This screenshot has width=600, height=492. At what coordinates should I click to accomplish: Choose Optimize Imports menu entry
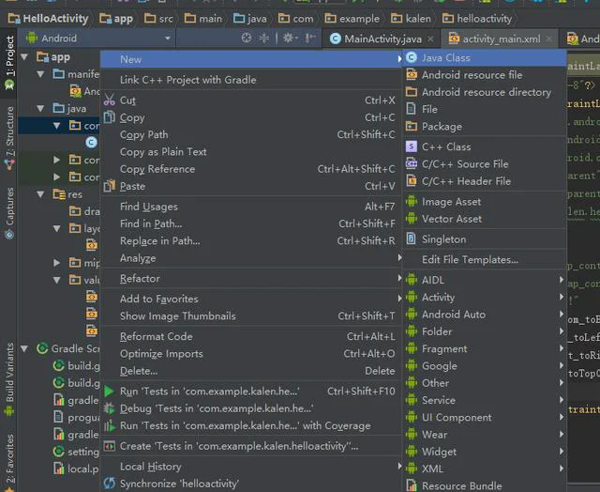pos(251,354)
